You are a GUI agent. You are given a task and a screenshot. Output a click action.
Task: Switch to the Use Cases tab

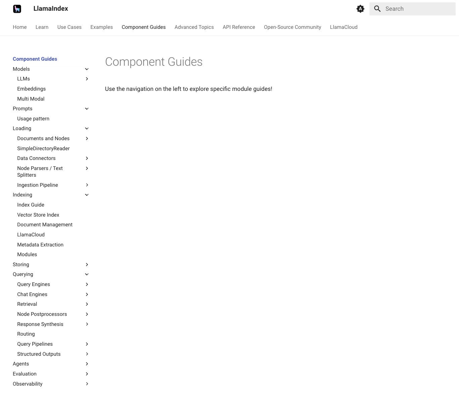tap(69, 27)
